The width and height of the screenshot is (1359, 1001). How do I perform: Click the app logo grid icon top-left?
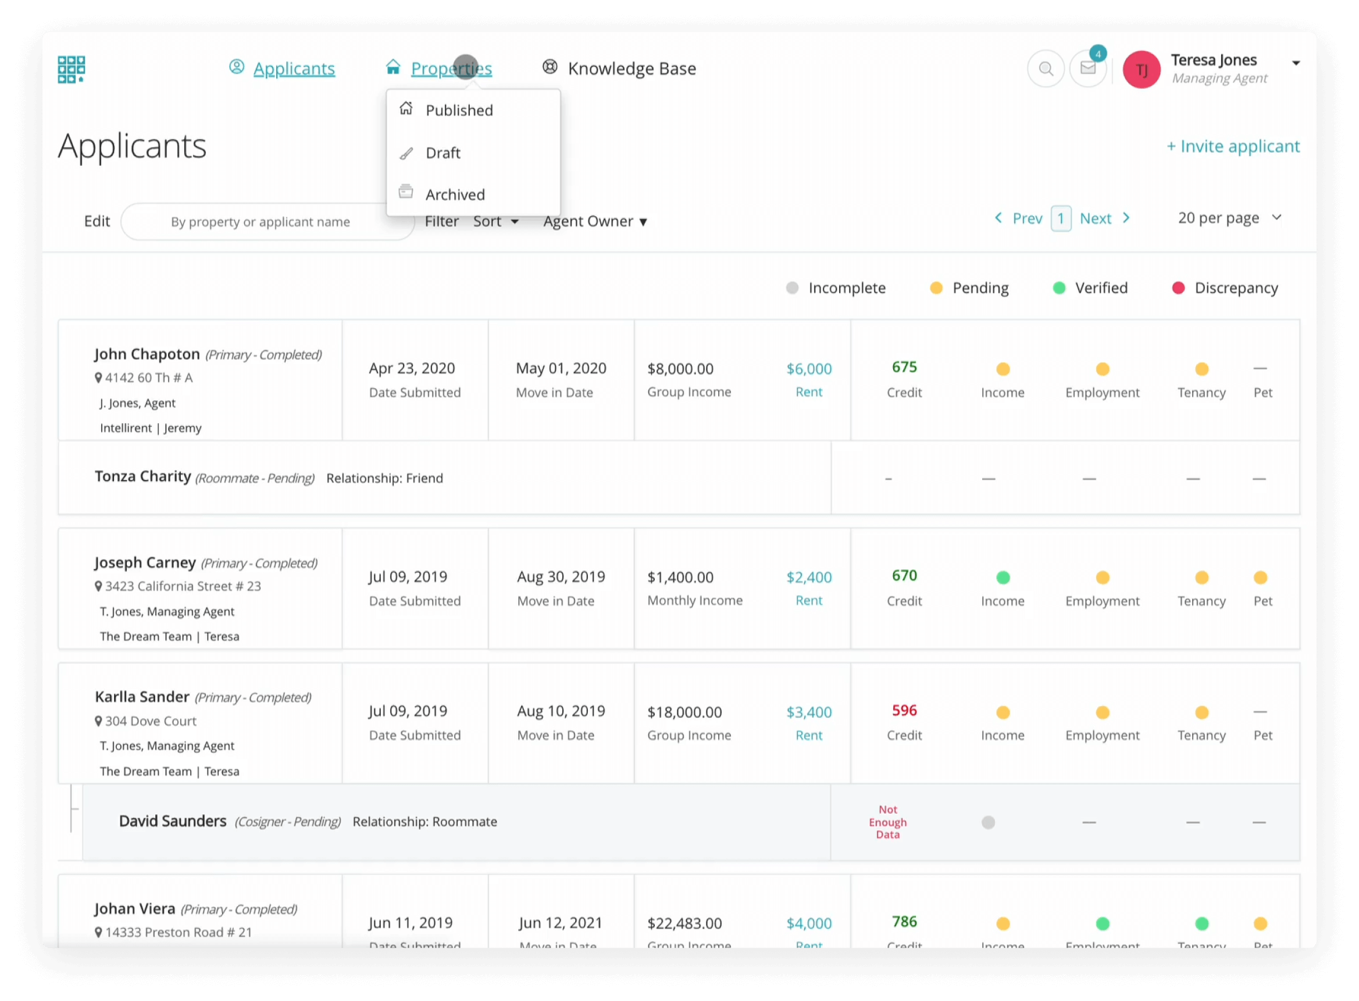(x=71, y=69)
